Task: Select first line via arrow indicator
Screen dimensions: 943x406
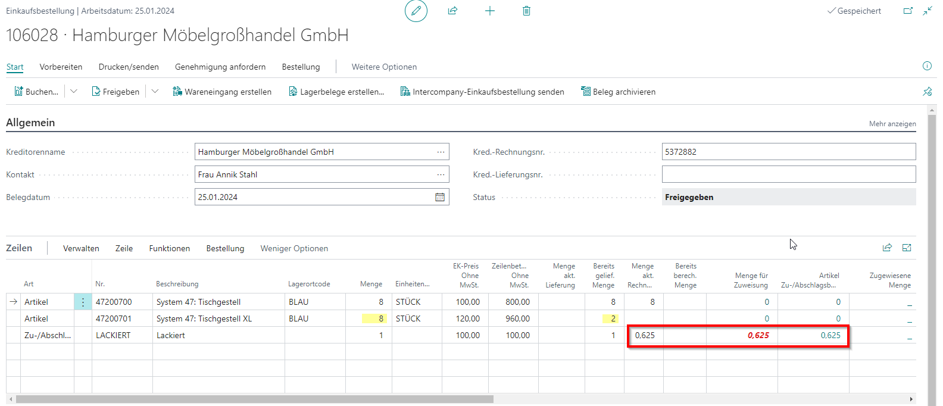Action: click(13, 302)
